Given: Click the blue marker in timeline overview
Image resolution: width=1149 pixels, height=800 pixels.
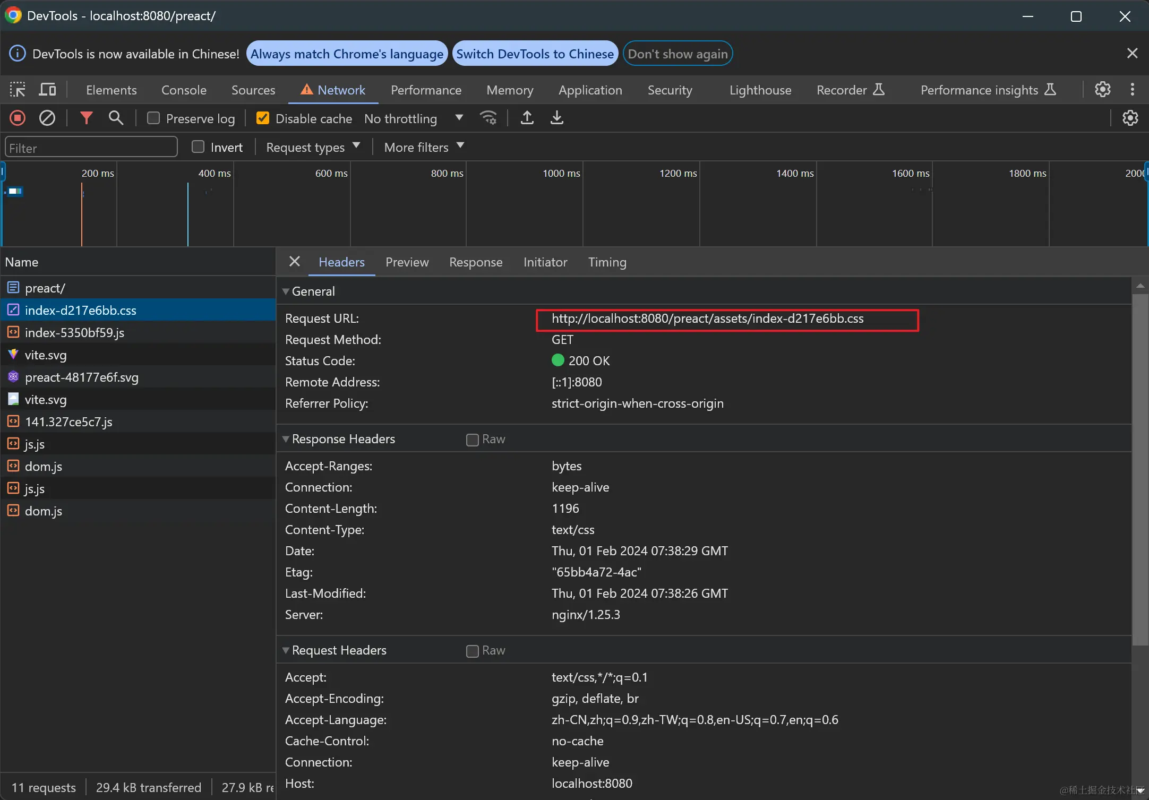Looking at the screenshot, I should tap(187, 214).
